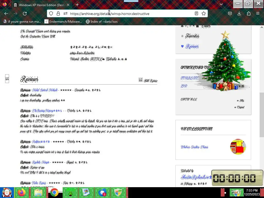
Task: Click the winxp.horror.destructive identifier text
Action: (82, 53)
